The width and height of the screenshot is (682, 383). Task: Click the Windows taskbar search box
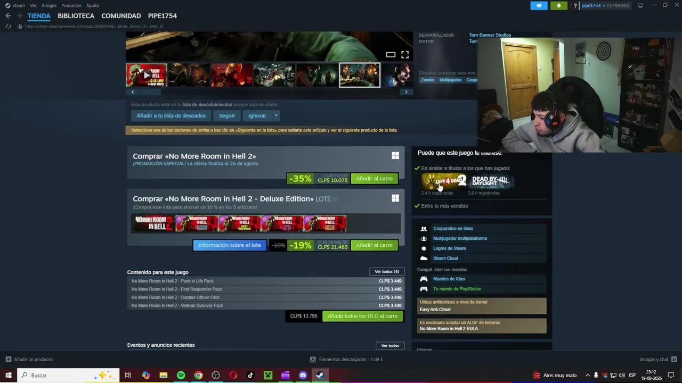tap(68, 375)
